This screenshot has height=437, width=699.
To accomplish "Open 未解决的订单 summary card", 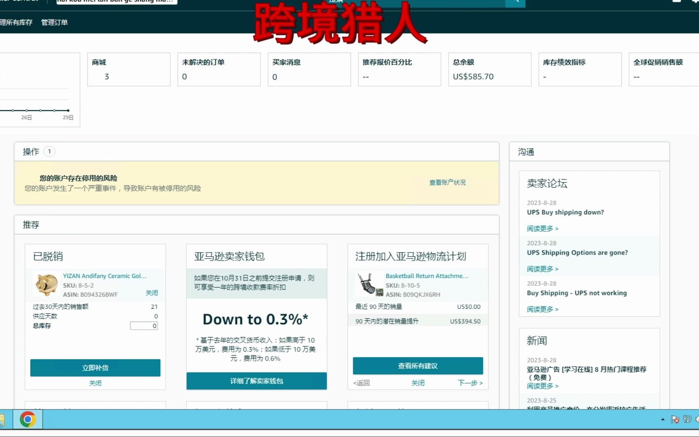I will [219, 69].
